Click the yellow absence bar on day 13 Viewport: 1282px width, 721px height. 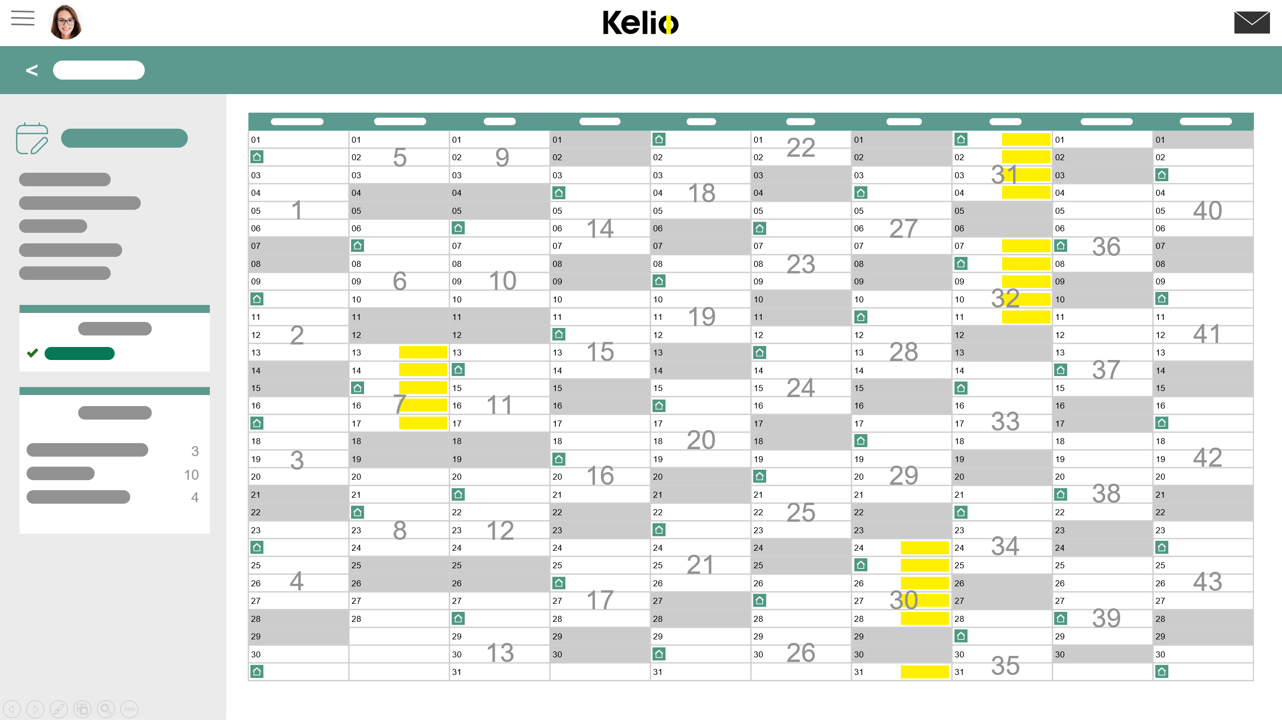pos(423,352)
